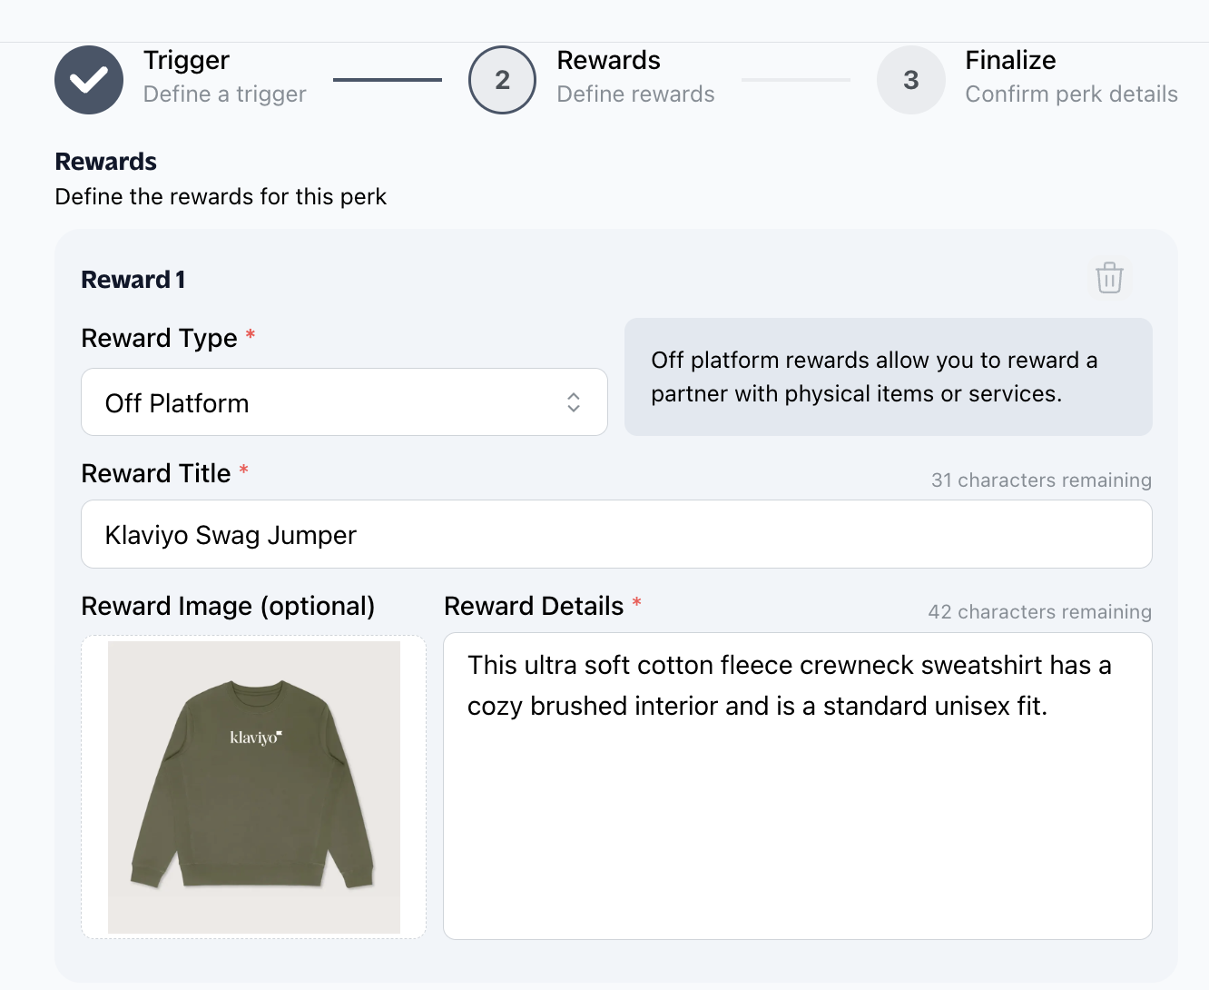The width and height of the screenshot is (1209, 990).
Task: Click the Reward Type chevron arrows
Action: [574, 402]
